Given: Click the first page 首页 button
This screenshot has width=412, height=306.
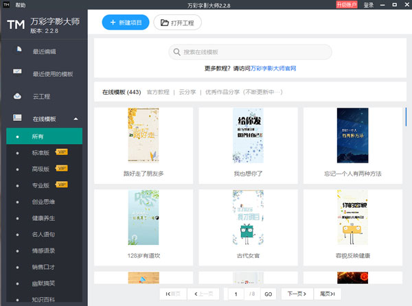Looking at the screenshot, I should [x=173, y=294].
